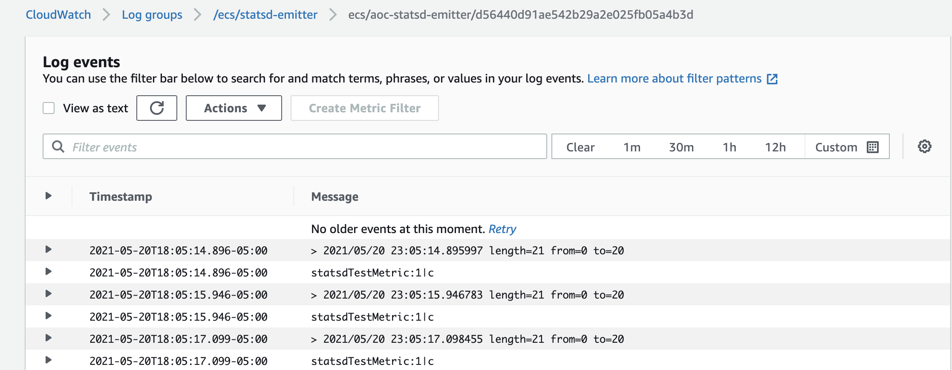
Task: Go to Log groups breadcrumb
Action: [x=152, y=15]
